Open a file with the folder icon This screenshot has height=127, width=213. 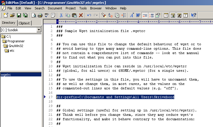pos(12,15)
